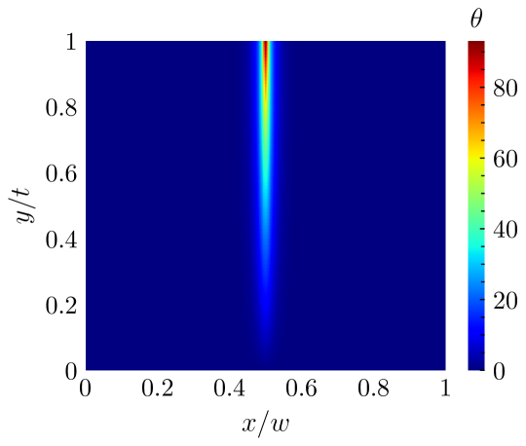
Task: Click the x-axis tick label 0.6
Action: click(301, 389)
